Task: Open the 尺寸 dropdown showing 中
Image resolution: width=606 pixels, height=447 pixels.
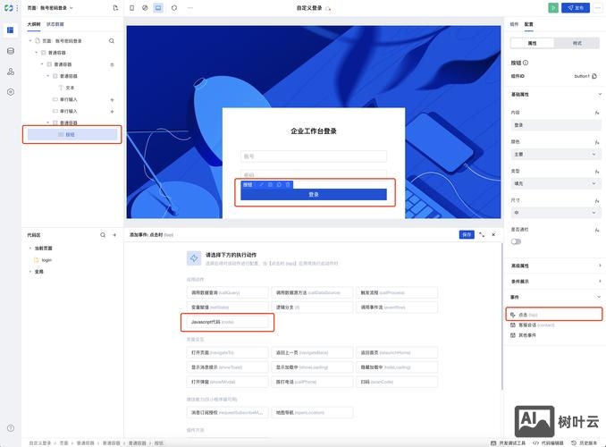Action: click(x=554, y=213)
